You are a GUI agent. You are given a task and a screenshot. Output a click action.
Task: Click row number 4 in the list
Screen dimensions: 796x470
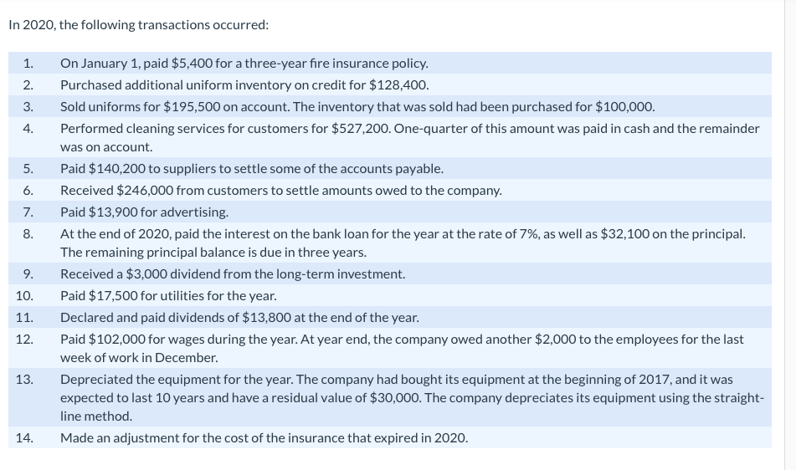pos(28,128)
